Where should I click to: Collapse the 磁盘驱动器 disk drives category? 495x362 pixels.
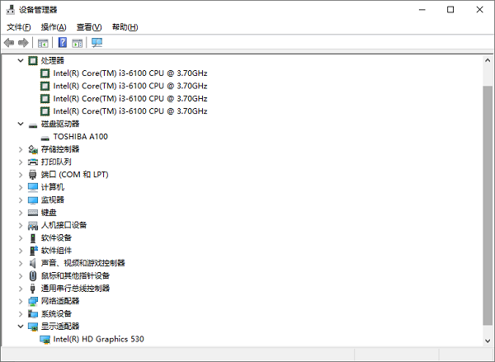click(x=21, y=125)
